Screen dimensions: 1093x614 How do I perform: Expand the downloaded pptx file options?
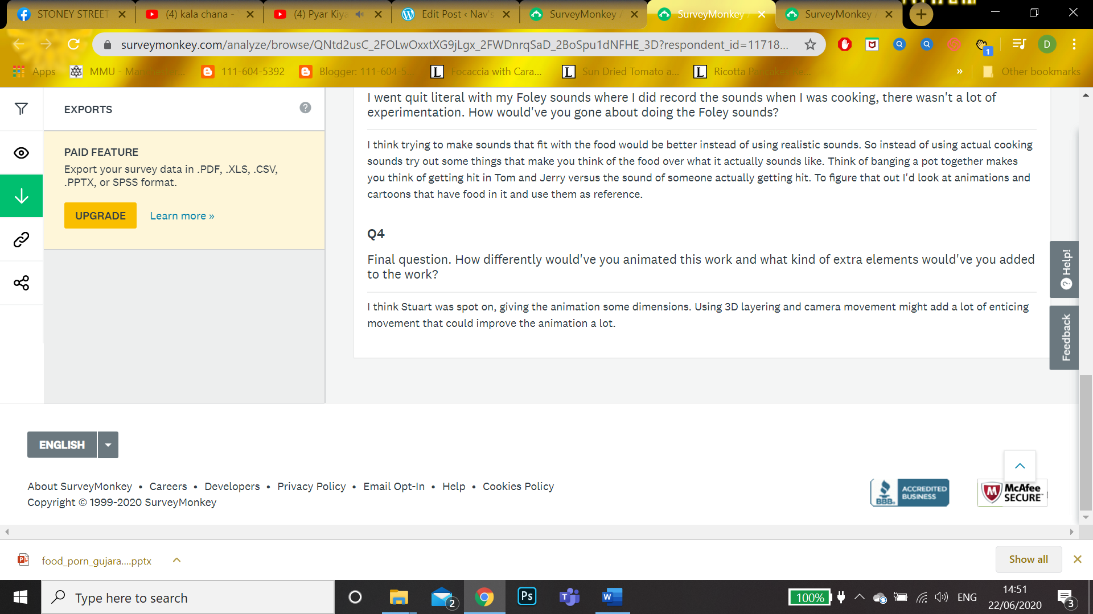tap(176, 561)
